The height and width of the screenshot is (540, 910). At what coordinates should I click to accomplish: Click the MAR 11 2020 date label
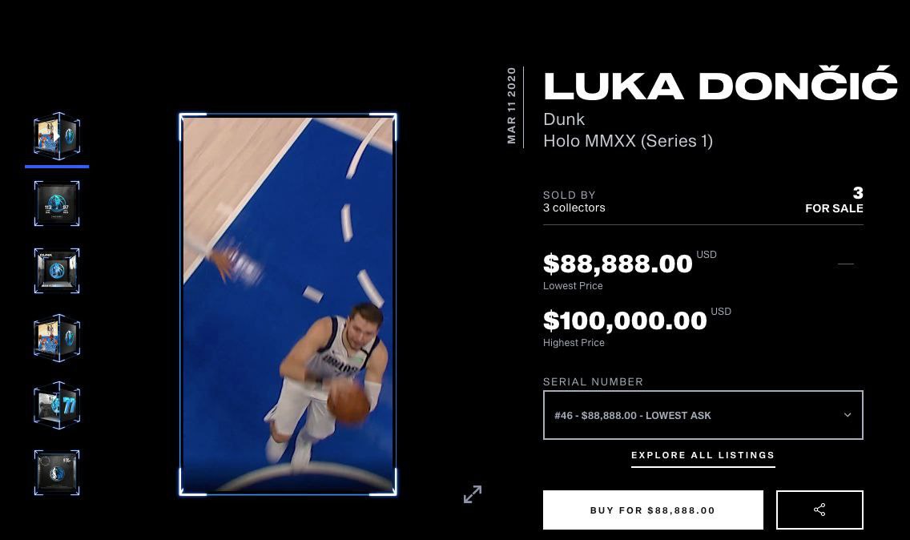[511, 106]
